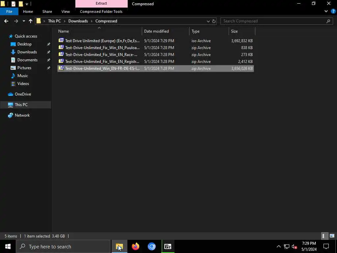Open the Help question mark icon
Viewport: 337px width, 253px height.
333,12
